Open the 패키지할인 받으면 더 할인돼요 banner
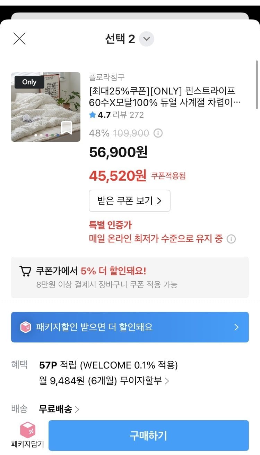The image size is (260, 455). point(130,327)
